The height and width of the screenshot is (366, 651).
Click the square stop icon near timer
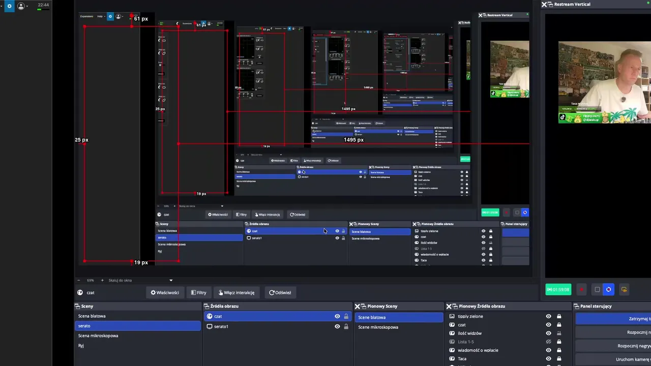(597, 289)
